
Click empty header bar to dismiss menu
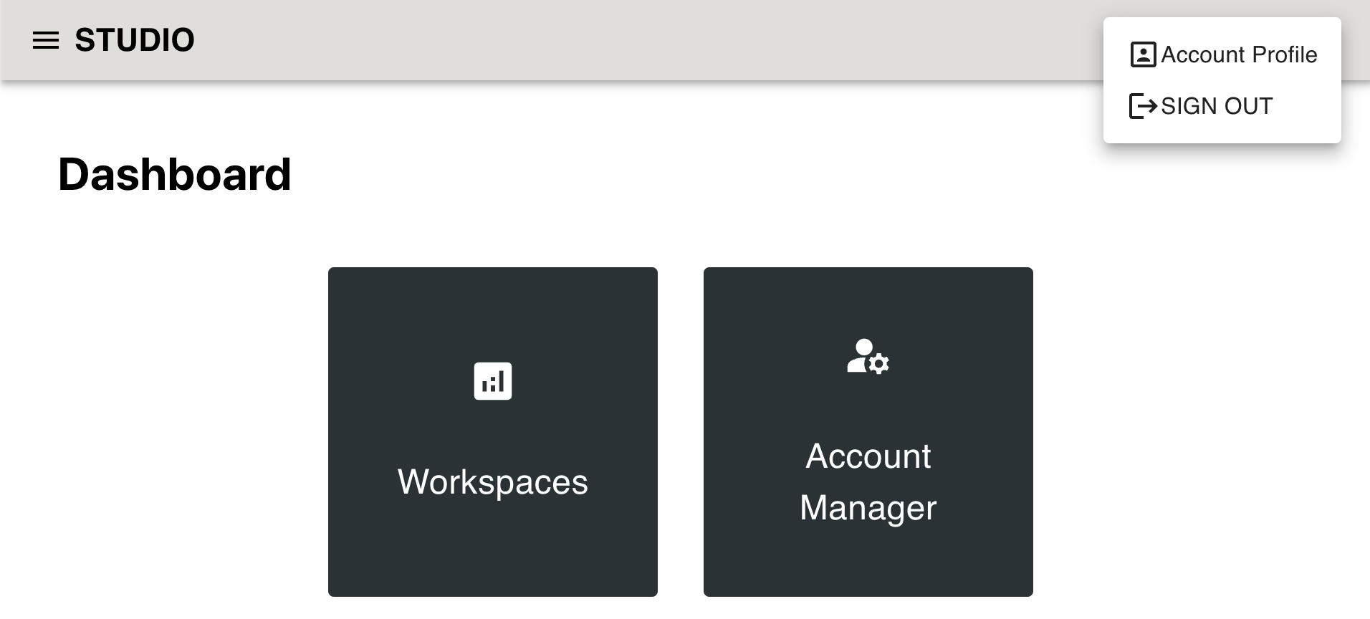click(x=645, y=40)
